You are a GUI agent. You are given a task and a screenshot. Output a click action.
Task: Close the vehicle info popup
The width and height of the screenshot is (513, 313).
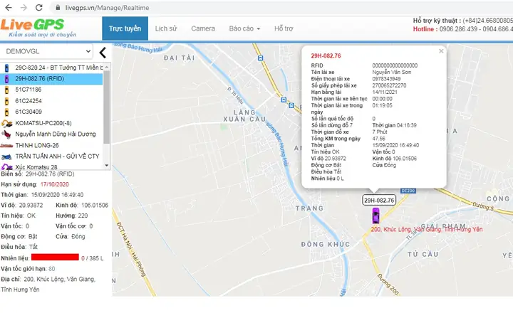pyautogui.click(x=440, y=51)
